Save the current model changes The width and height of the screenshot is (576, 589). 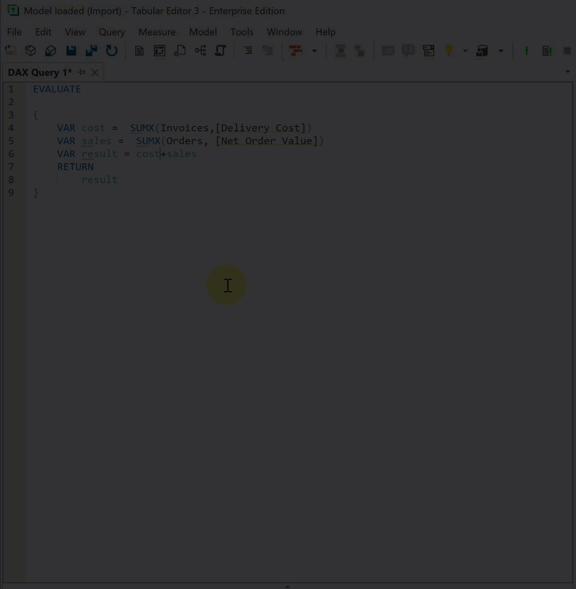(71, 50)
